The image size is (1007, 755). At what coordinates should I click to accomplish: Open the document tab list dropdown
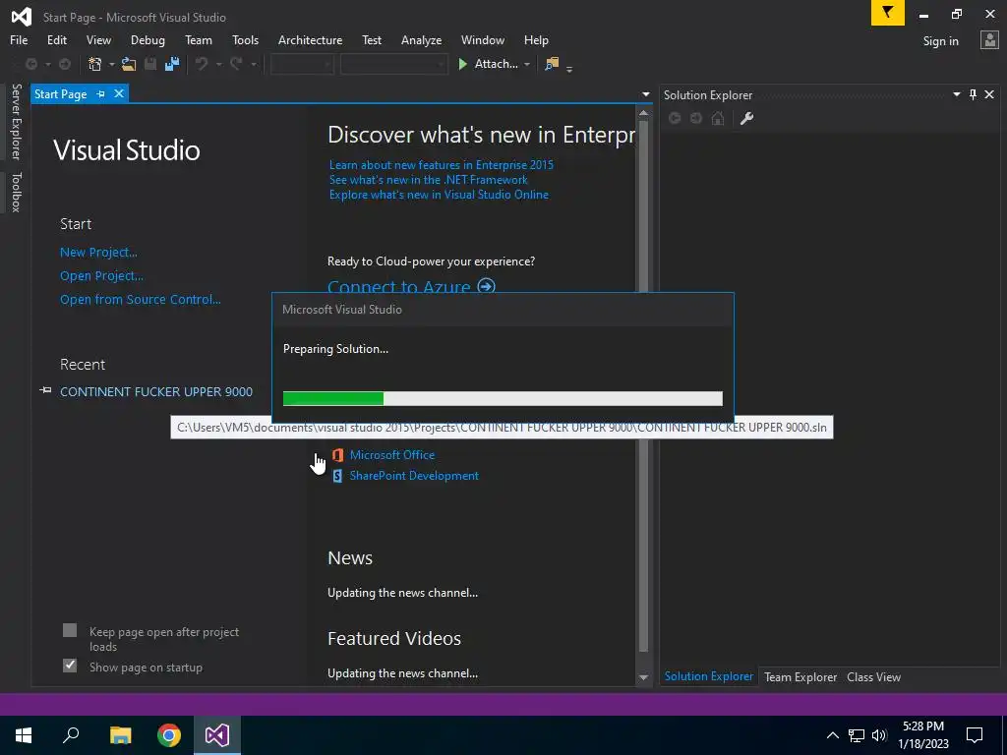(645, 94)
